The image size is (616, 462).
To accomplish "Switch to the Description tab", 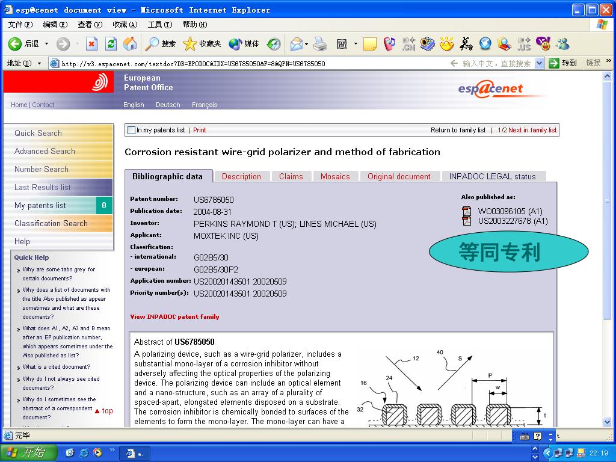I will click(x=241, y=176).
